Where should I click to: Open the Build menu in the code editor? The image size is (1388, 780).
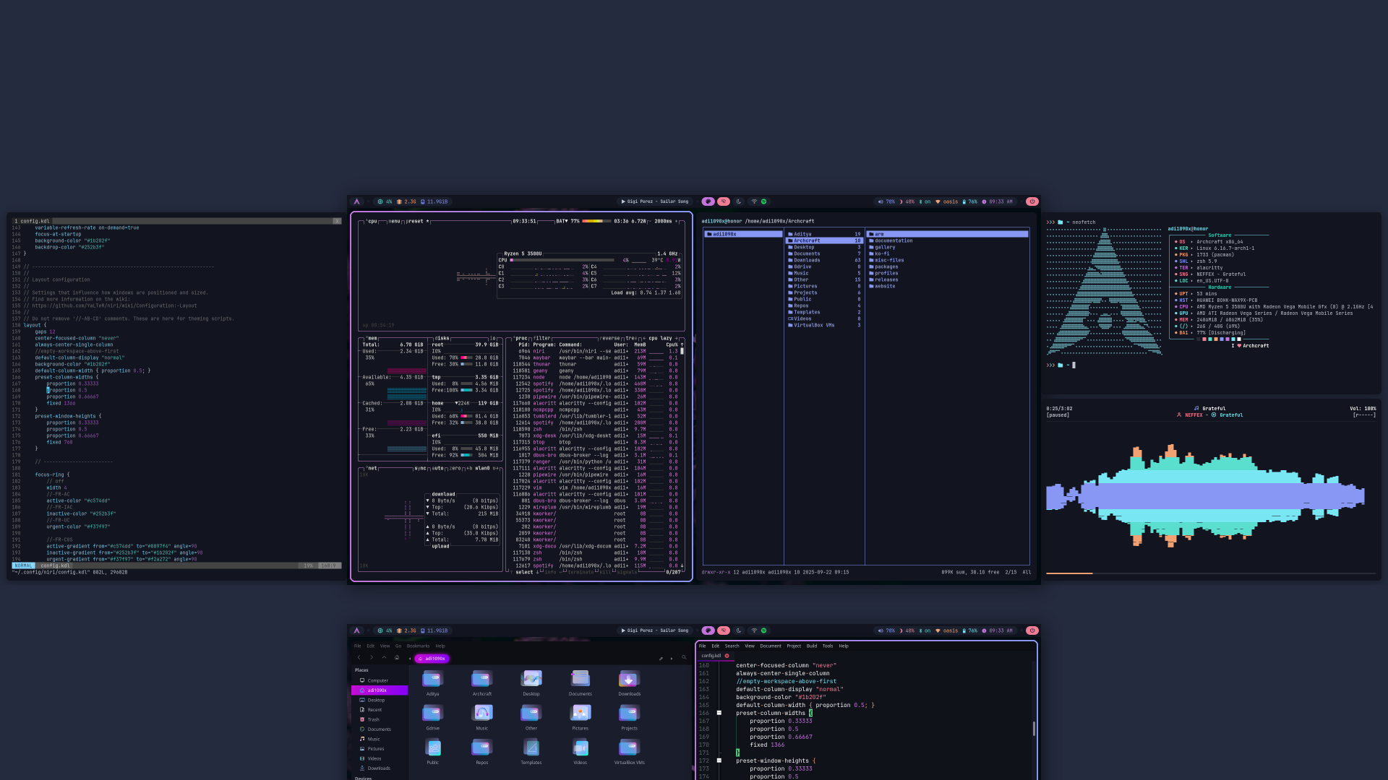click(x=812, y=646)
